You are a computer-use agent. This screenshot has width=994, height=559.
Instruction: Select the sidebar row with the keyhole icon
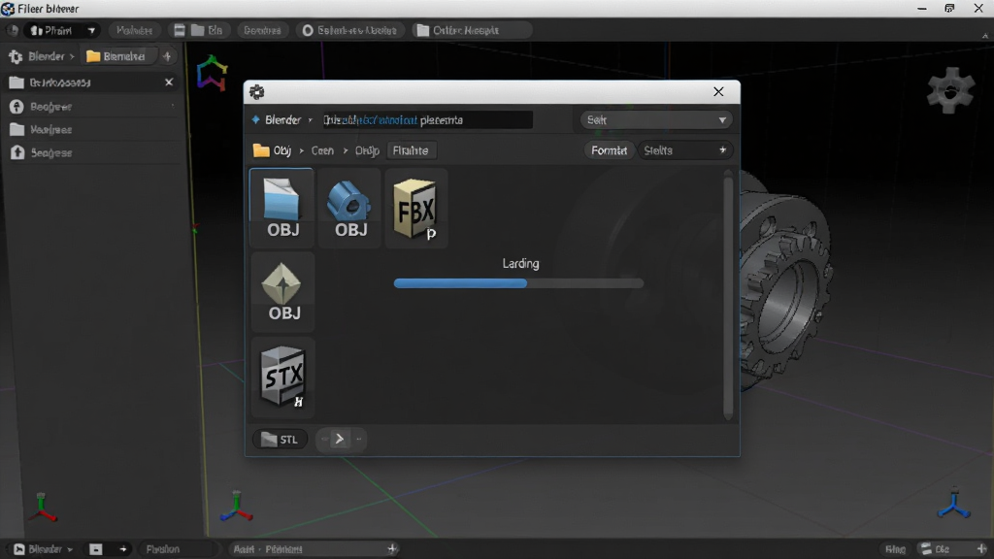tap(92, 107)
